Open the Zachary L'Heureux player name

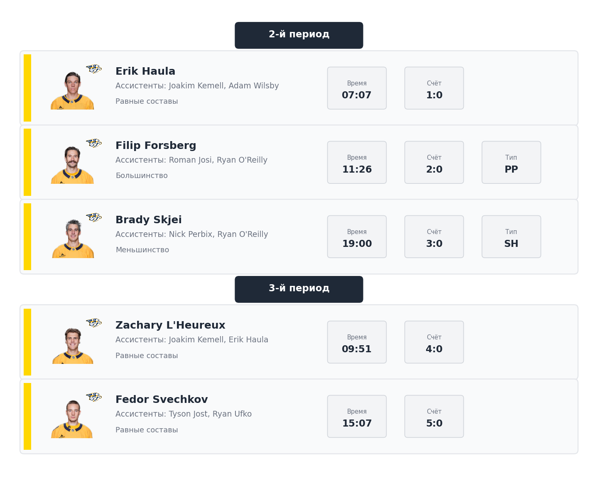coord(170,325)
